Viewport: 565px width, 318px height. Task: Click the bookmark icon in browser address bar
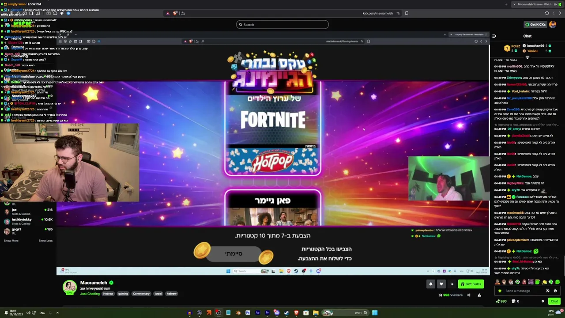point(407,13)
